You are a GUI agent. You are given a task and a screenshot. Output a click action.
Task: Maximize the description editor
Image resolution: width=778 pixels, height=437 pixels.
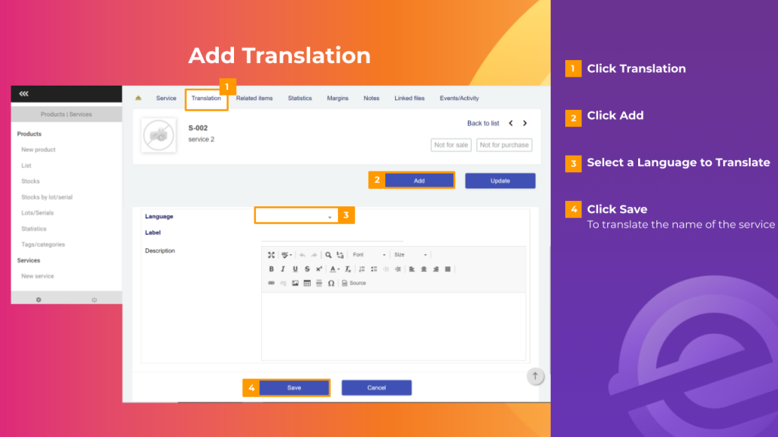pos(271,255)
